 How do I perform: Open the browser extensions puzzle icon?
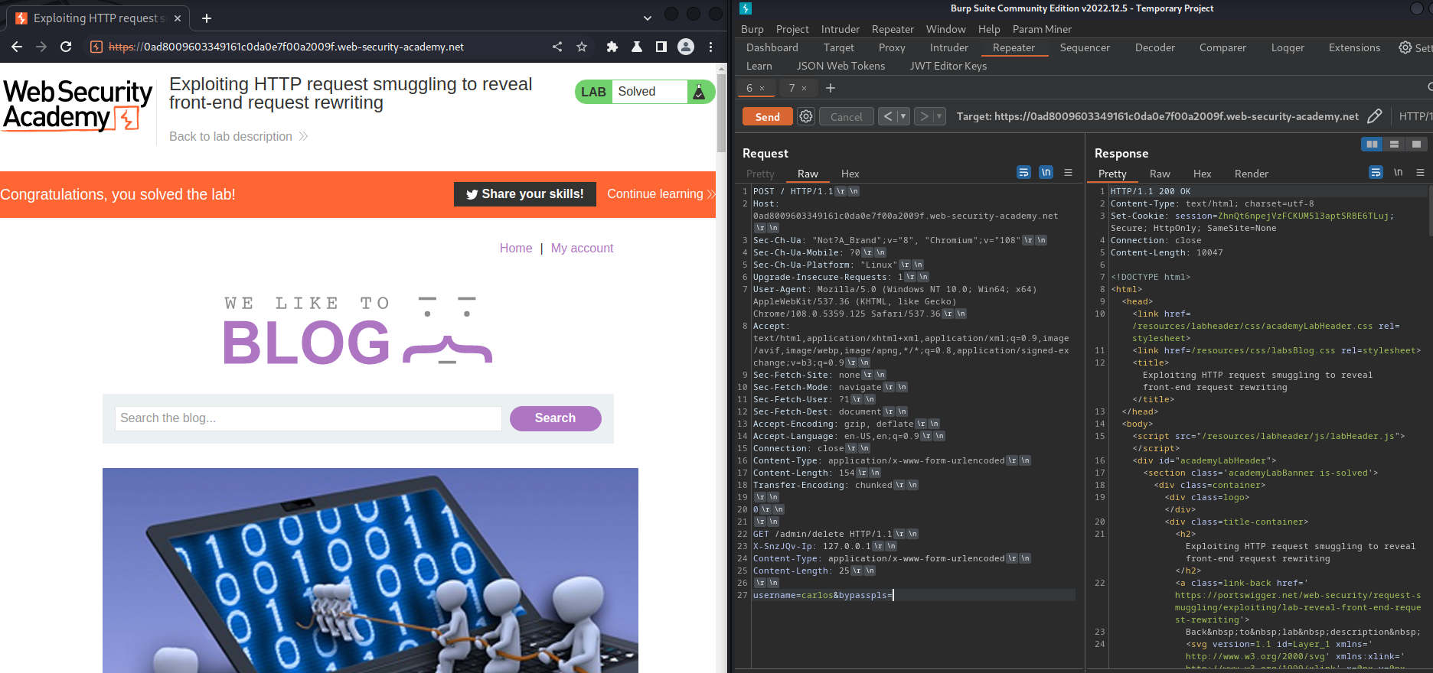click(x=612, y=47)
